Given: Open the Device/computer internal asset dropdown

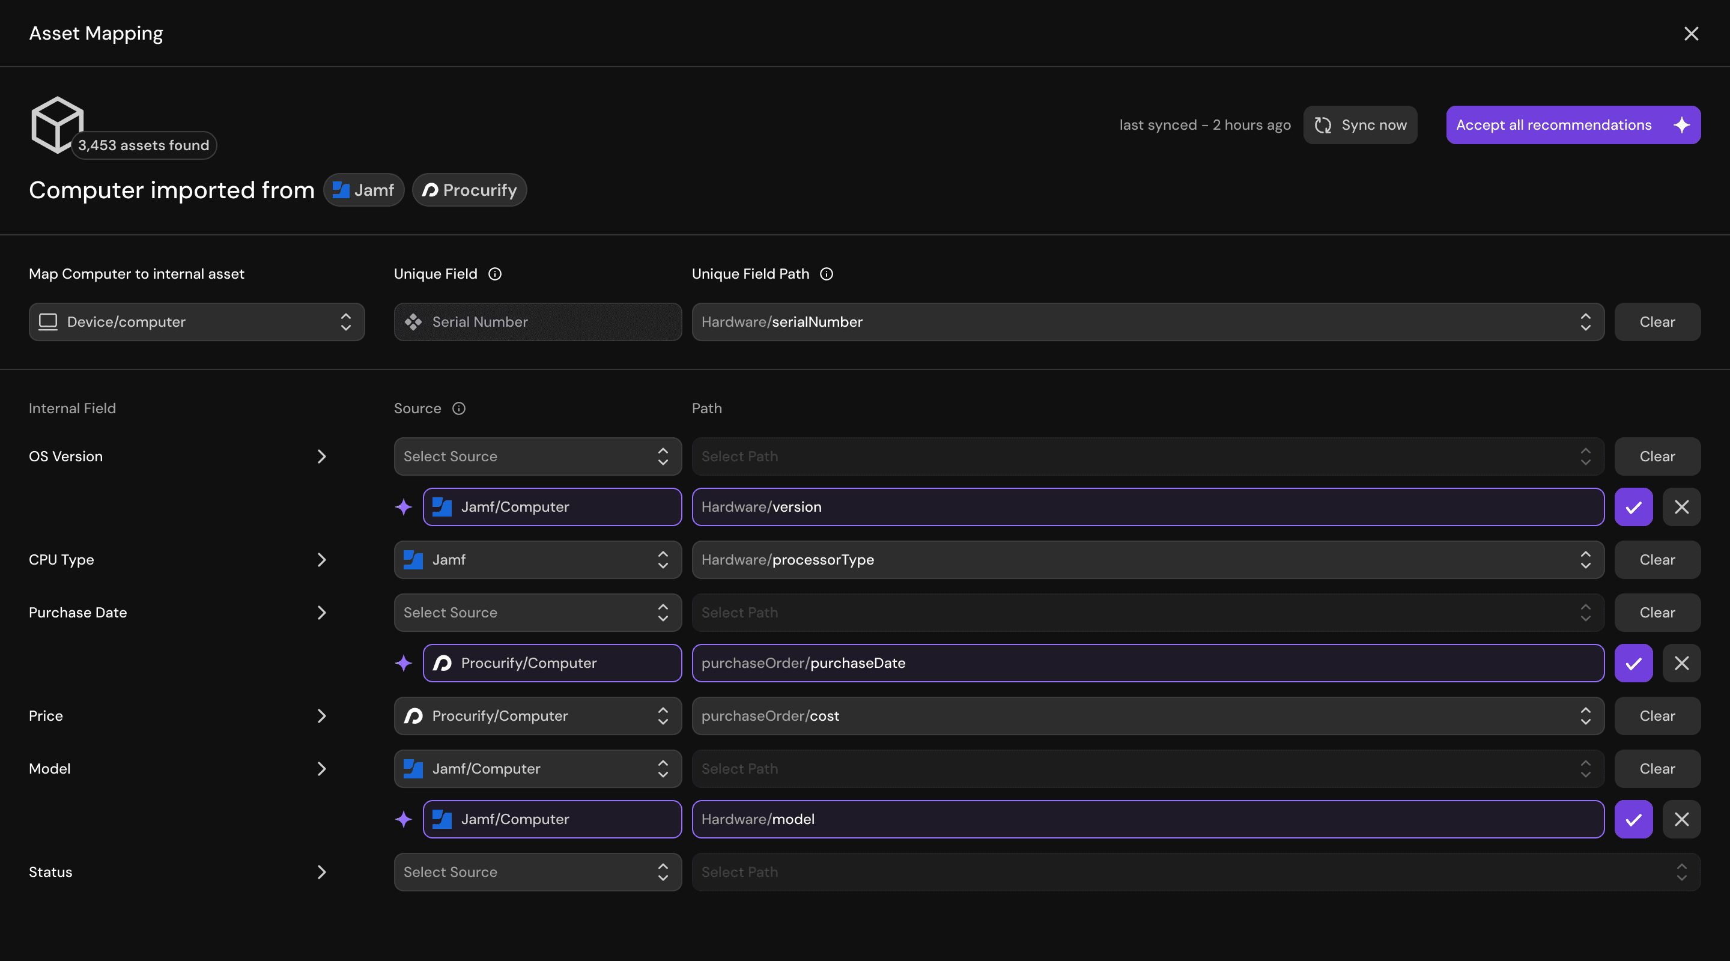Looking at the screenshot, I should [197, 322].
